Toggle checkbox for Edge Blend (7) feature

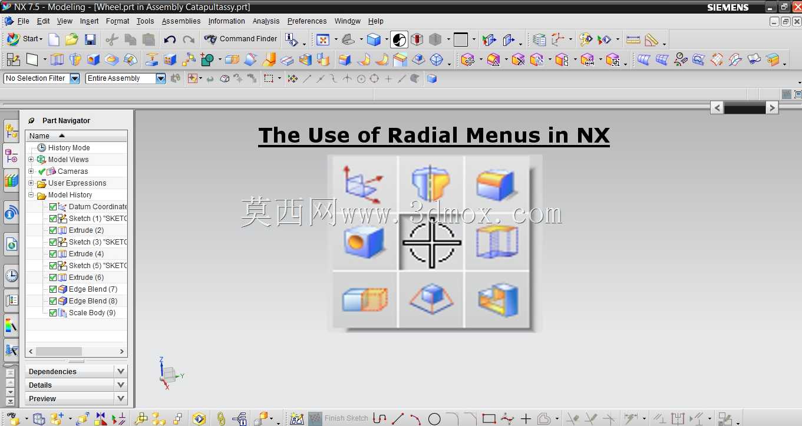click(x=53, y=289)
